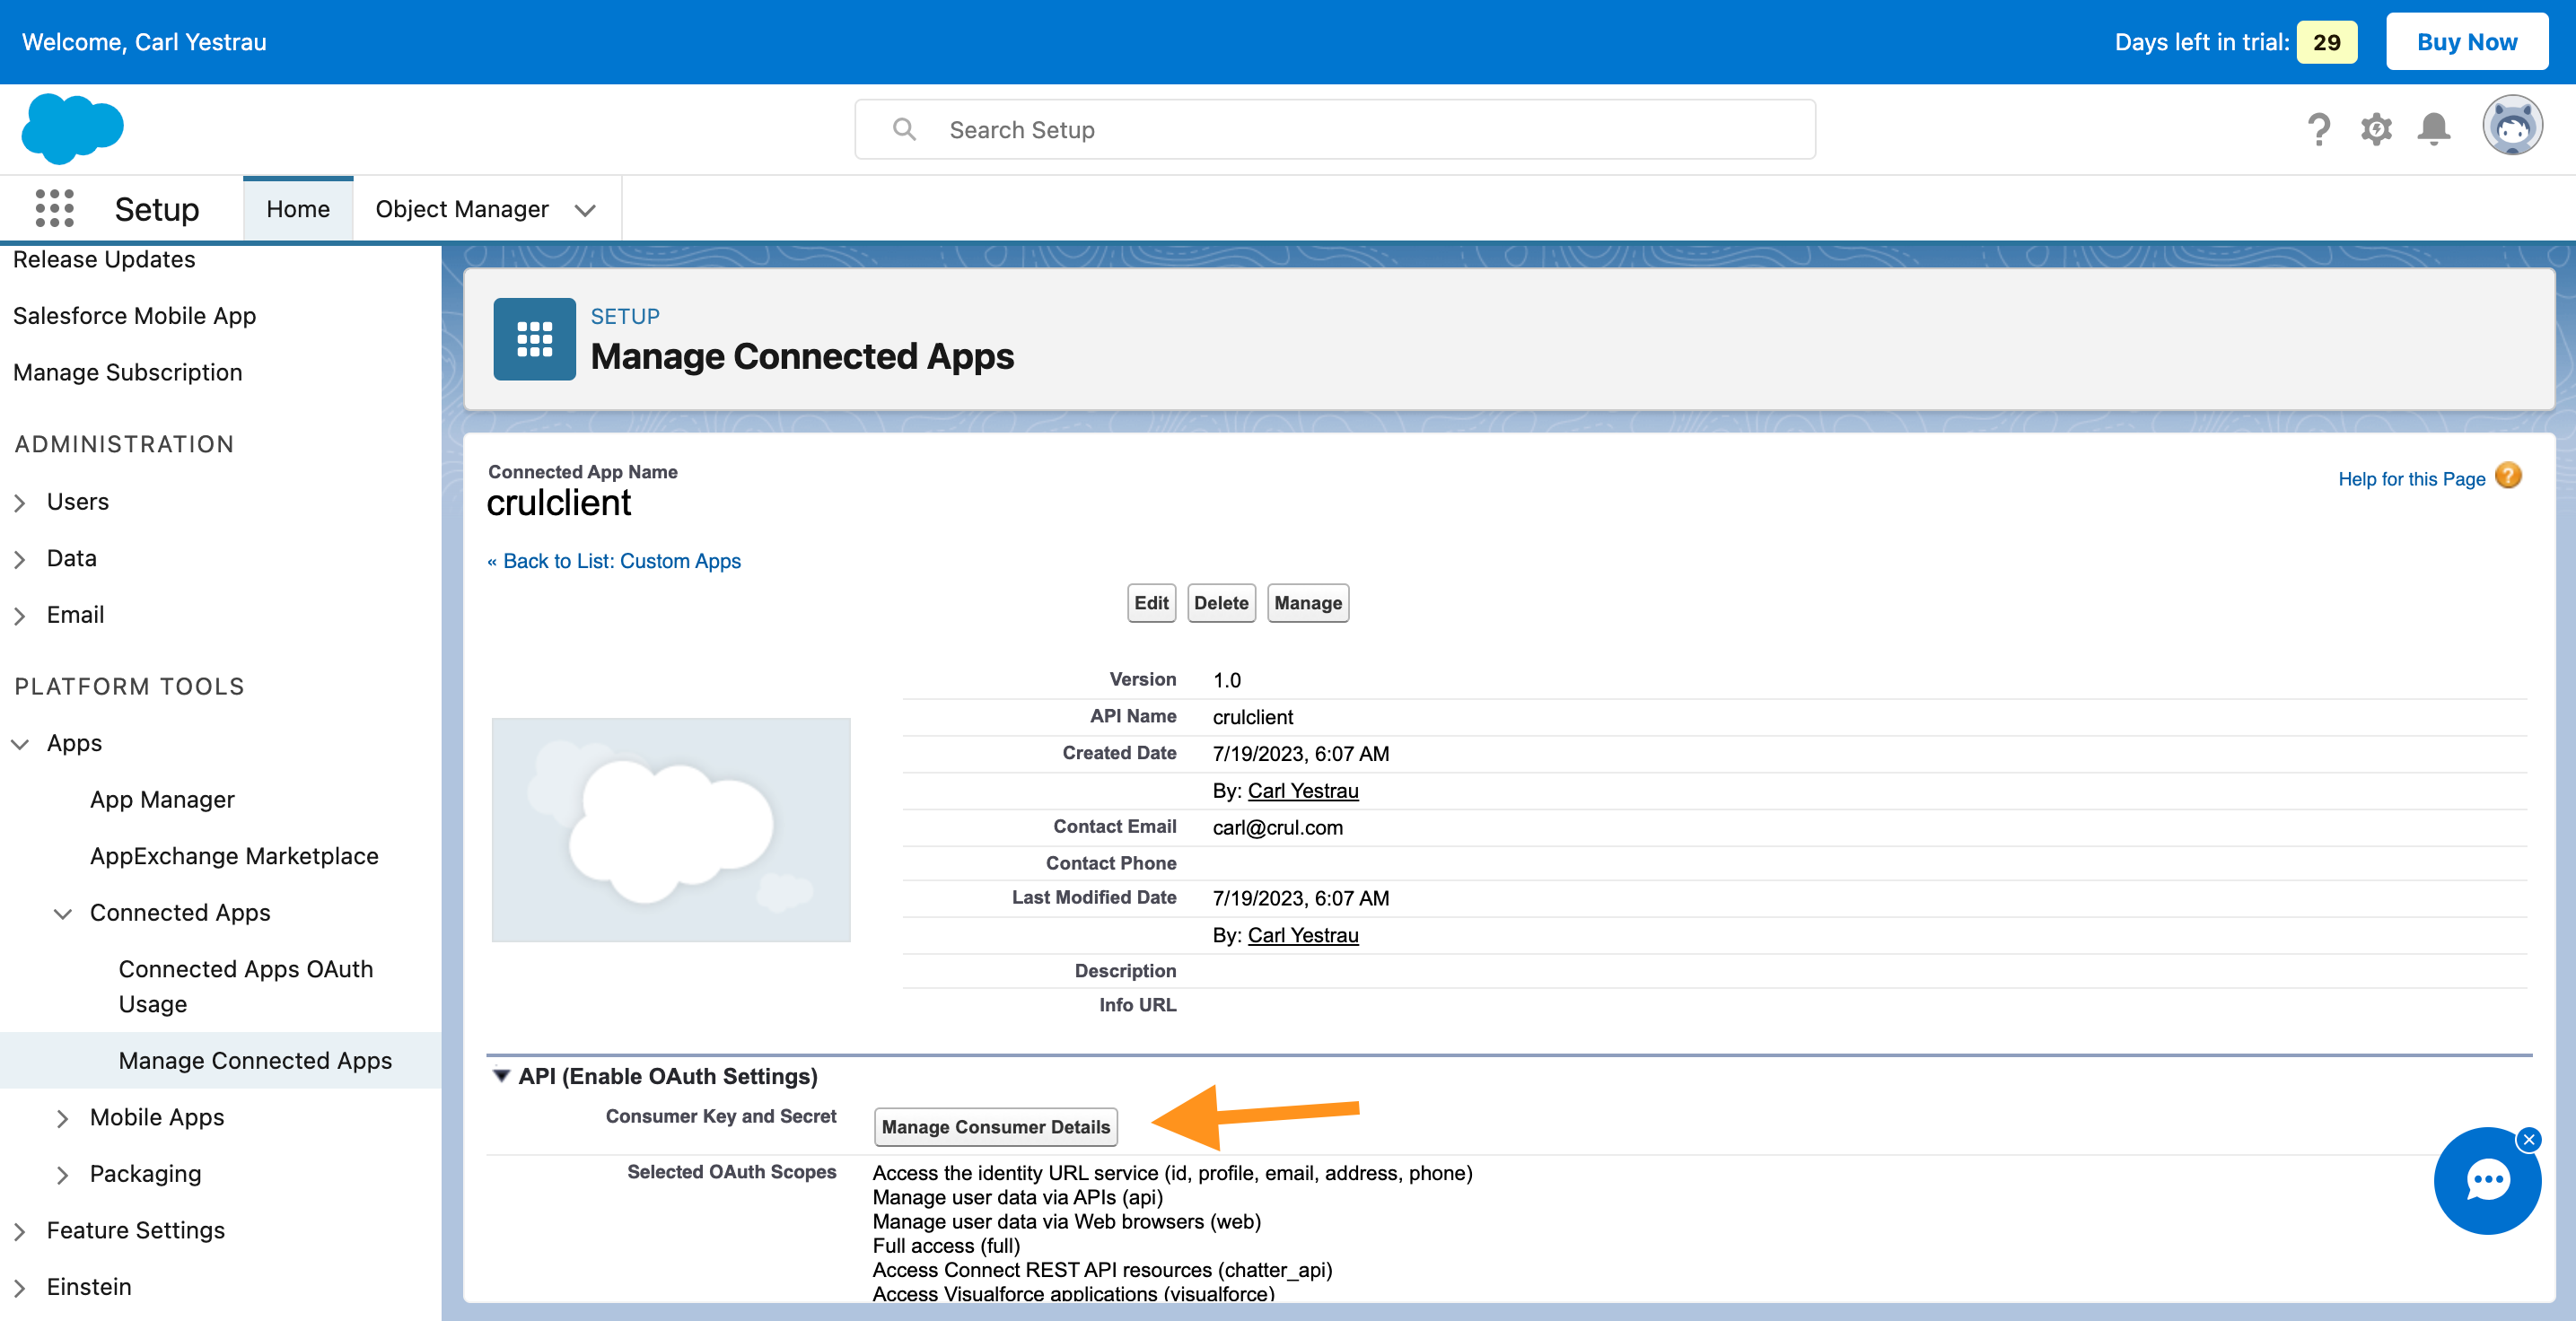This screenshot has height=1321, width=2576.
Task: Expand the Data tree node
Action: click(x=19, y=558)
